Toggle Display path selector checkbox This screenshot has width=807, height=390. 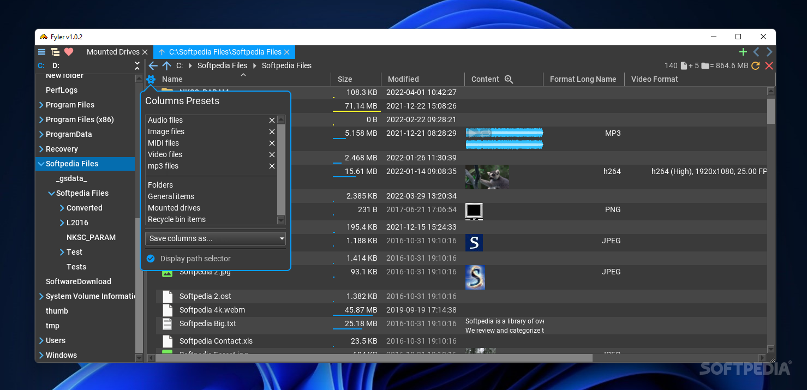[x=151, y=259]
